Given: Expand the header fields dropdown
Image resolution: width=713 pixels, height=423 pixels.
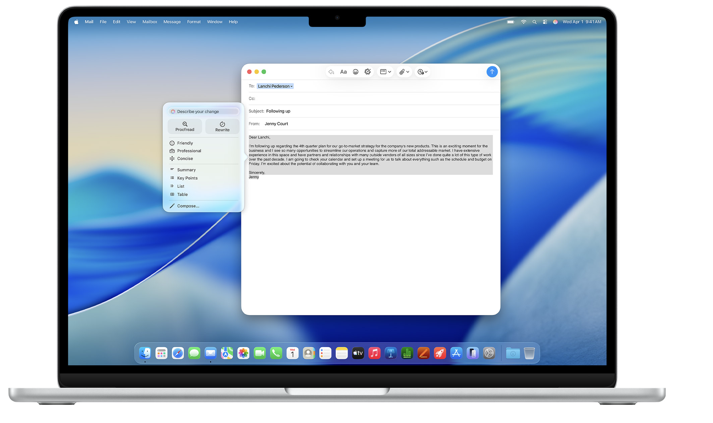Looking at the screenshot, I should [385, 72].
